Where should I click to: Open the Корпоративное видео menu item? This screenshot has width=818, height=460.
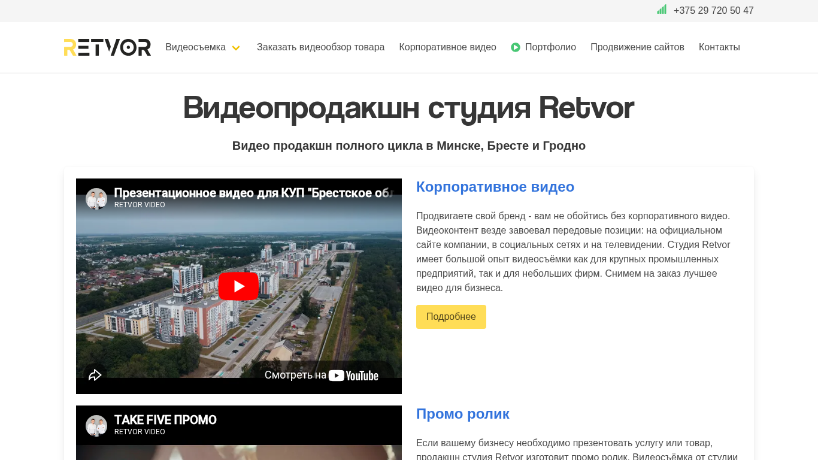(x=447, y=47)
